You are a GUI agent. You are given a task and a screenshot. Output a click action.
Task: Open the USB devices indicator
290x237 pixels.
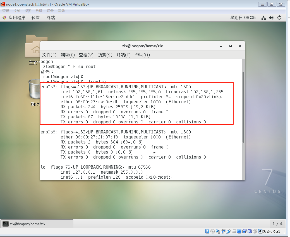[x=228, y=231]
